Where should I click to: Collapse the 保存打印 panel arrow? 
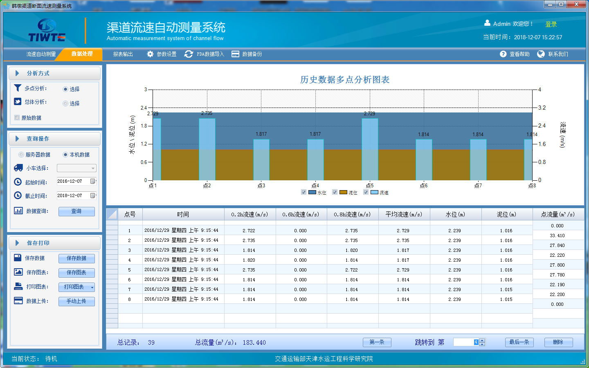coord(17,243)
